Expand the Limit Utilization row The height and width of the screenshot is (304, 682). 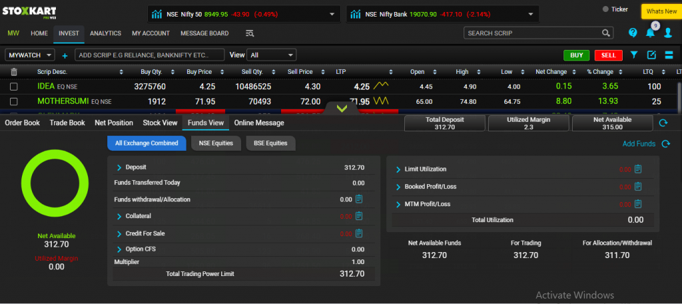(x=398, y=170)
